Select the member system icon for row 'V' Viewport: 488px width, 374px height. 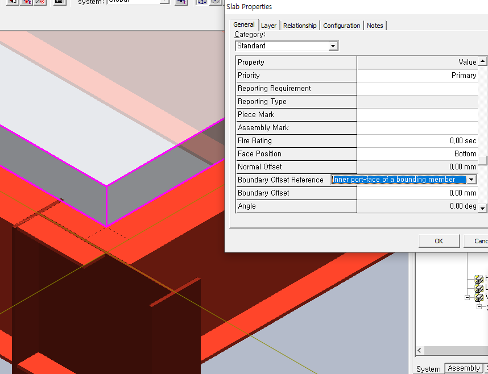[x=479, y=297]
